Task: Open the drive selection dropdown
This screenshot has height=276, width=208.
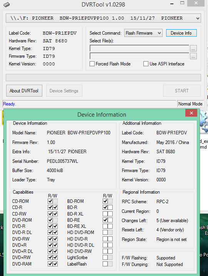Action: (103, 18)
